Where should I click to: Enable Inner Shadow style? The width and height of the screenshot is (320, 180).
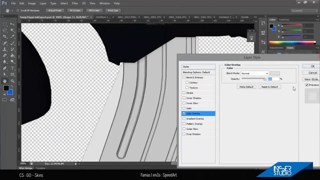click(x=184, y=98)
